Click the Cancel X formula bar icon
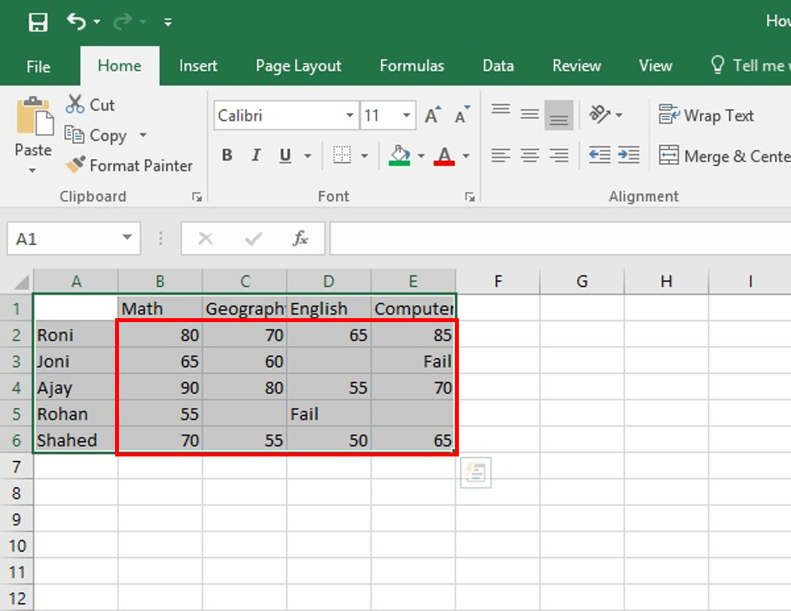 click(205, 239)
